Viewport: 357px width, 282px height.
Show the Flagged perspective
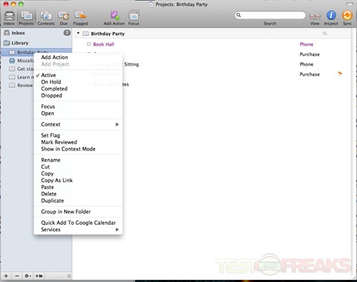coord(81,18)
